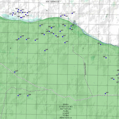The height and width of the screenshot is (119, 119).
Task: Click the lone WP marker beside the blue river
Action: tap(101, 44)
